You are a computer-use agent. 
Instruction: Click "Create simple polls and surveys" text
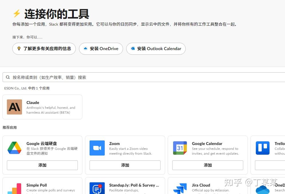coord(51,190)
